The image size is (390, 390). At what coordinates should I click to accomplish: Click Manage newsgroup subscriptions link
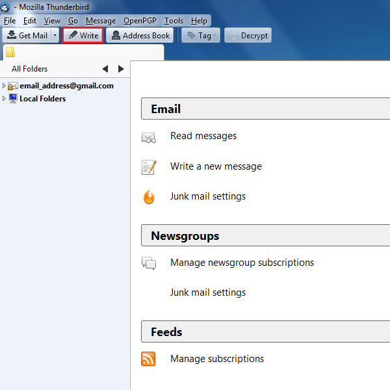click(x=242, y=263)
